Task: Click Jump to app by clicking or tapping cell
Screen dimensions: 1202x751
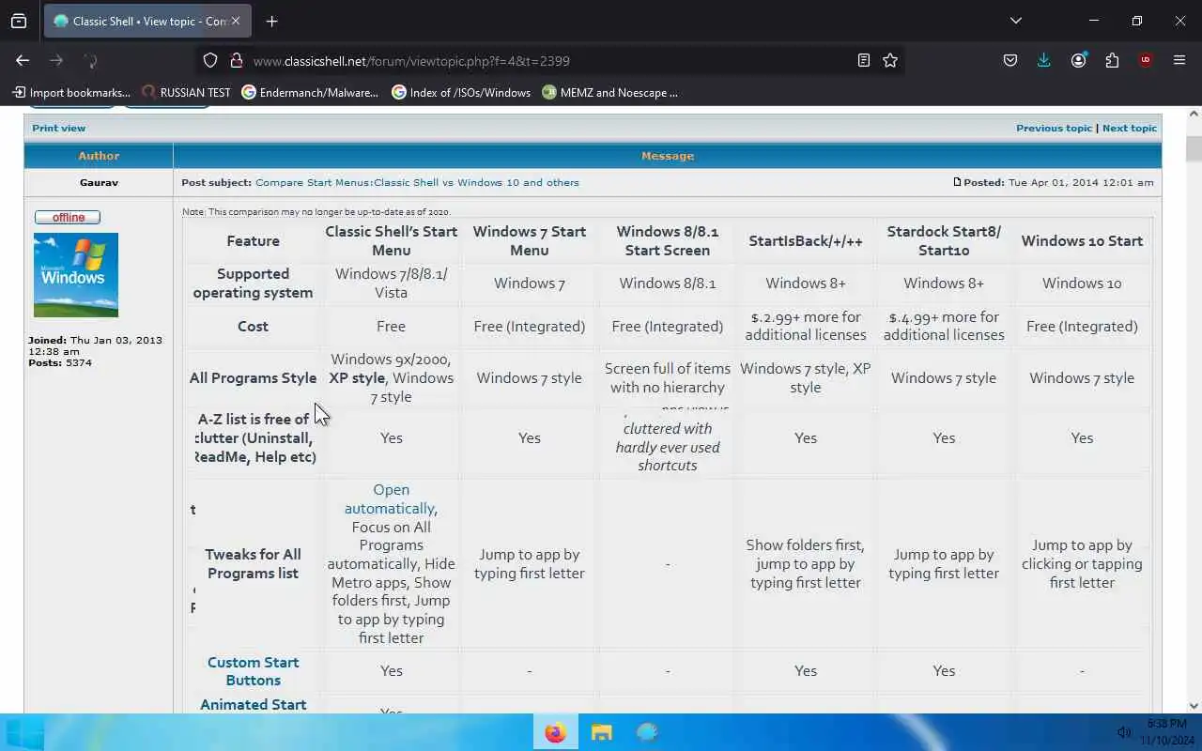Action: pyautogui.click(x=1082, y=564)
